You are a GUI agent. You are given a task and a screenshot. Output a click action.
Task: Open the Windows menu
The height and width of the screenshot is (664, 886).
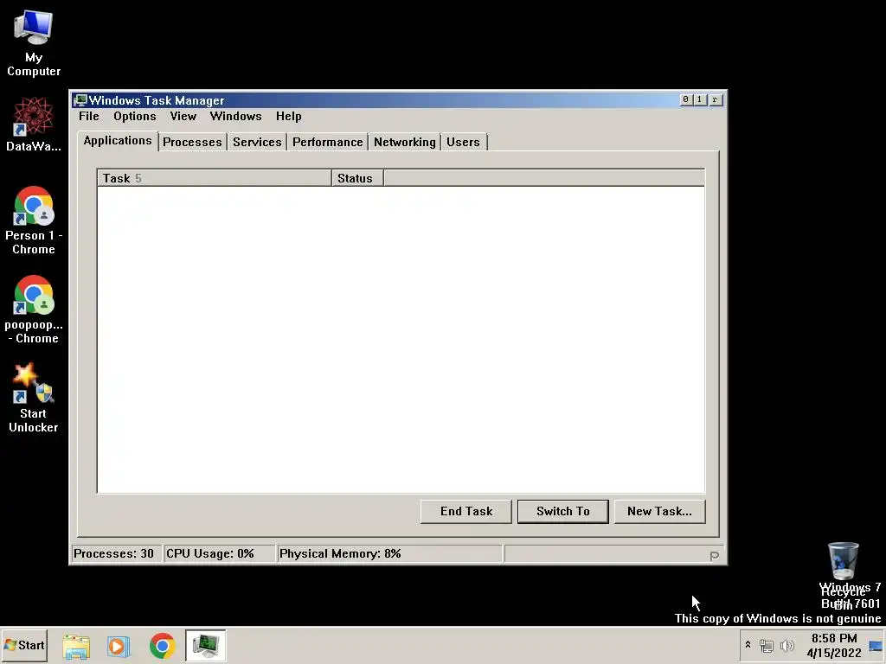pyautogui.click(x=235, y=117)
